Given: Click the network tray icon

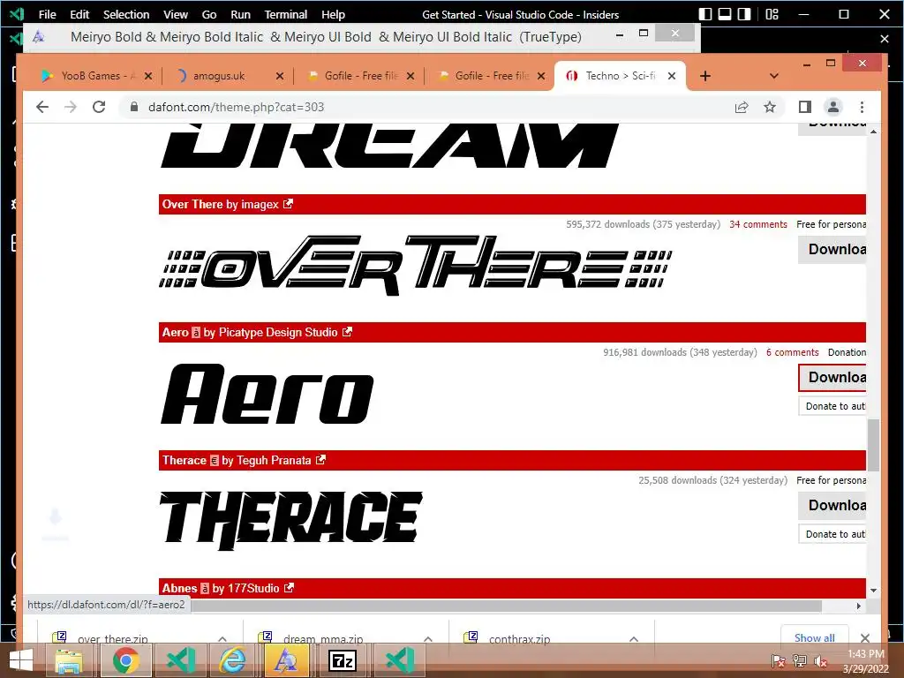Looking at the screenshot, I should click(x=799, y=661).
